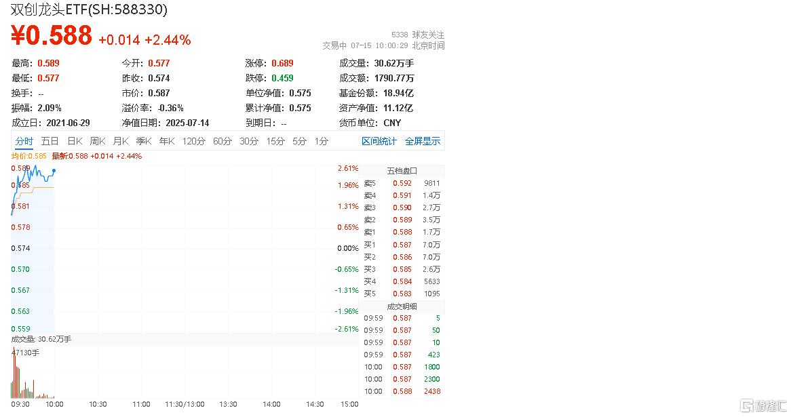The height and width of the screenshot is (417, 791).
Task: Click the change value +0.014 +2.44%
Action: (144, 40)
